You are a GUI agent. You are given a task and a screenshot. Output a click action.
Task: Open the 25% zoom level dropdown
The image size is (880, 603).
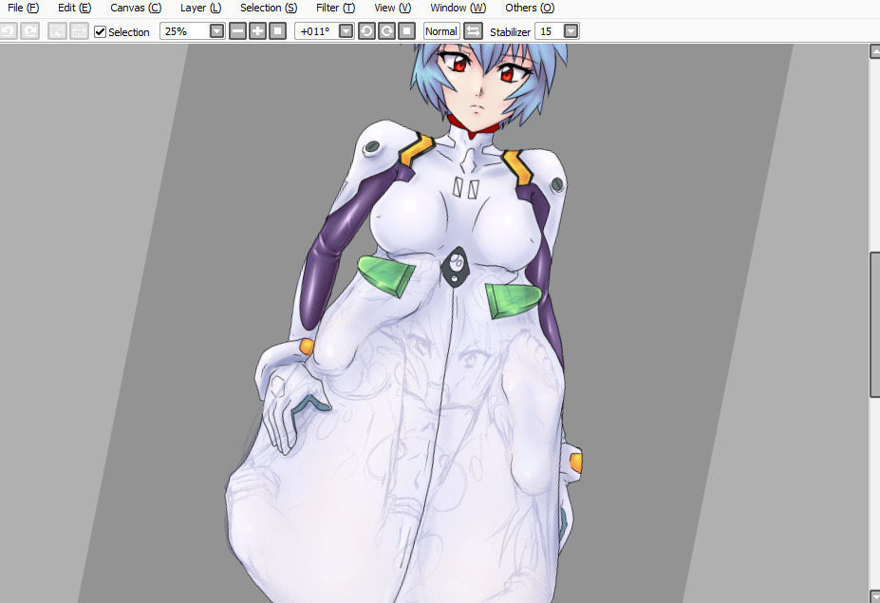click(216, 31)
